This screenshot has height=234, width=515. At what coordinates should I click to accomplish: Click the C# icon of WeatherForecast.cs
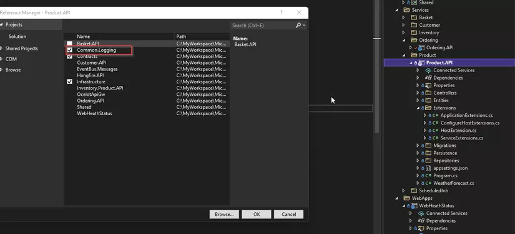pyautogui.click(x=428, y=183)
